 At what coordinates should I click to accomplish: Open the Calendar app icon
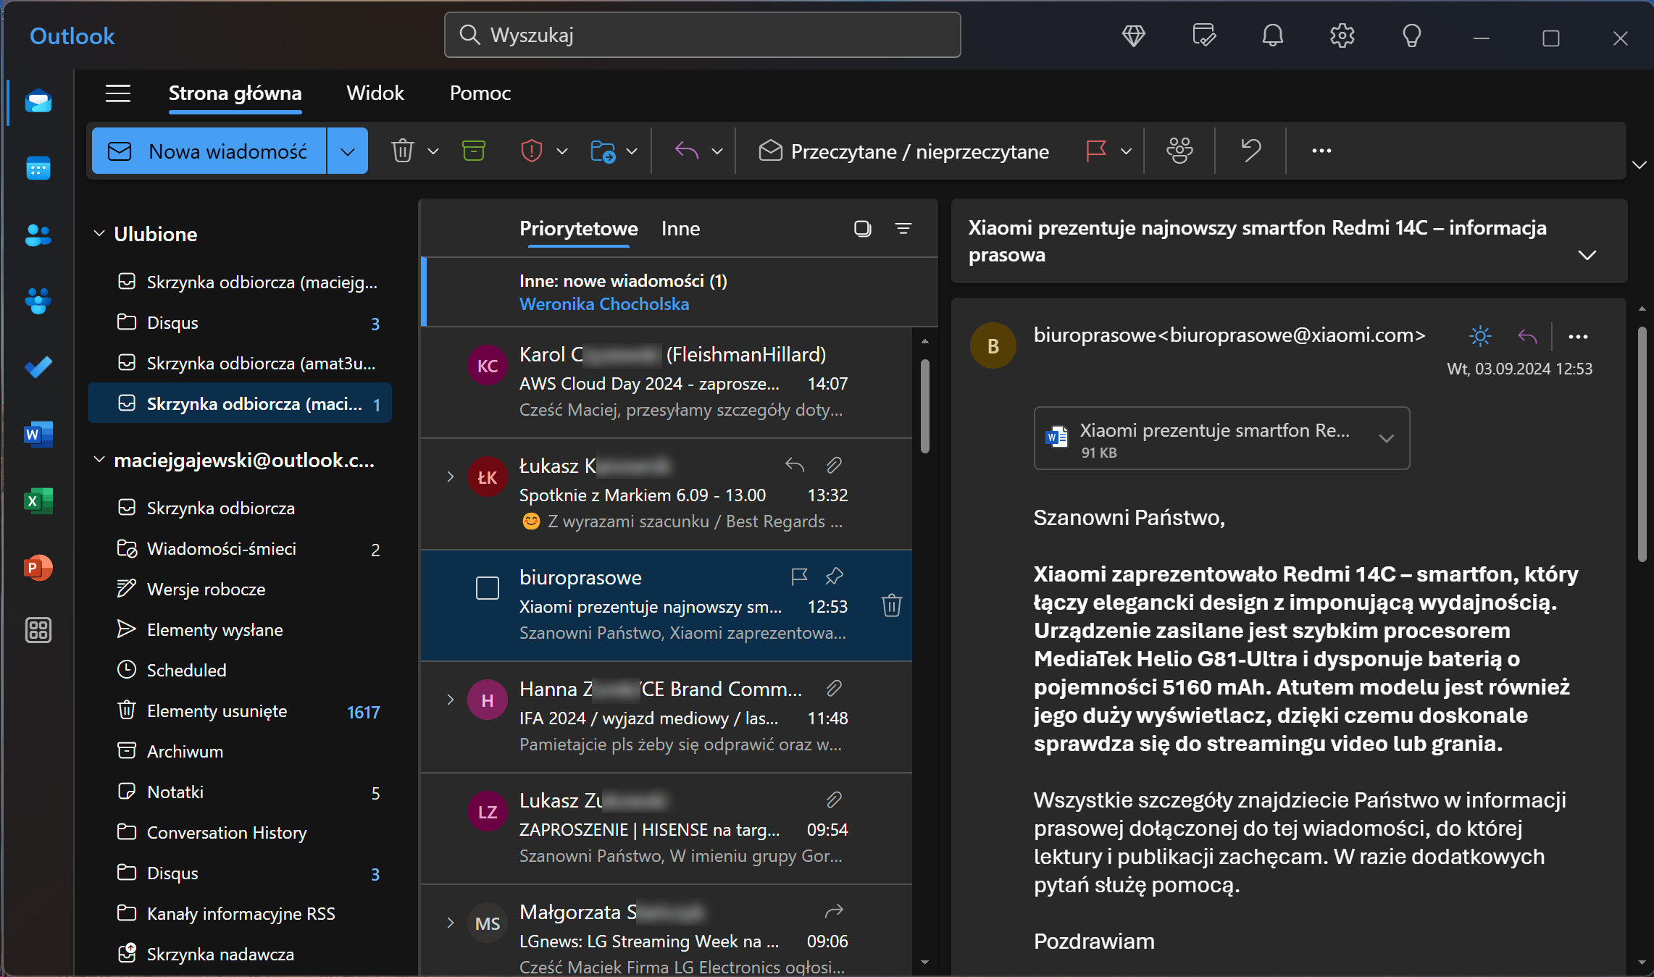(38, 169)
